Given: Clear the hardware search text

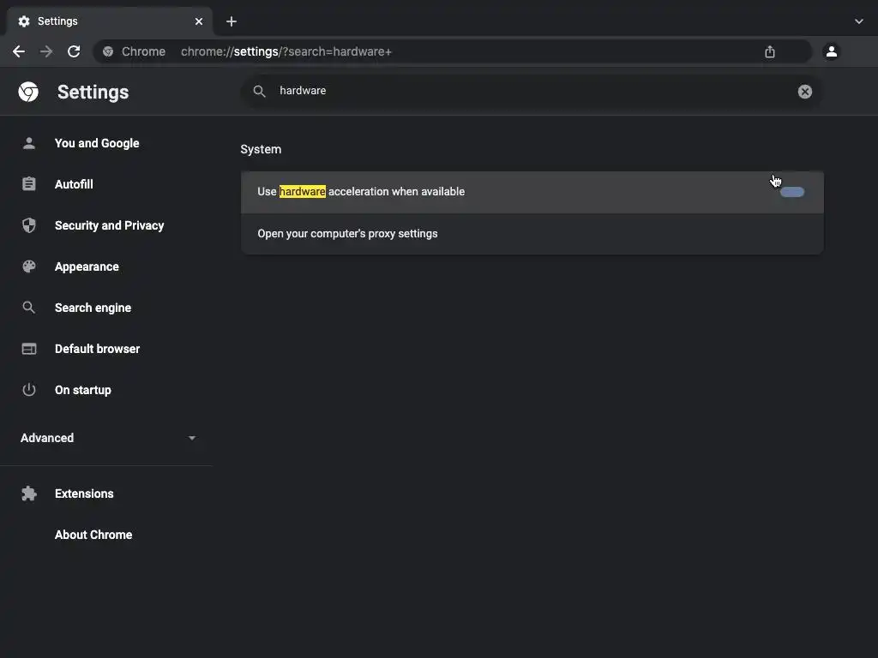Looking at the screenshot, I should pos(804,92).
